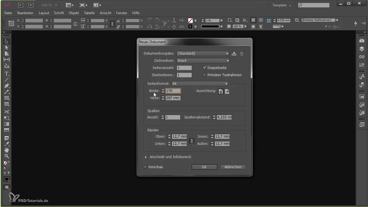This screenshot has width=368, height=207.
Task: Click the Spaltenabstand value field
Action: (x=224, y=117)
